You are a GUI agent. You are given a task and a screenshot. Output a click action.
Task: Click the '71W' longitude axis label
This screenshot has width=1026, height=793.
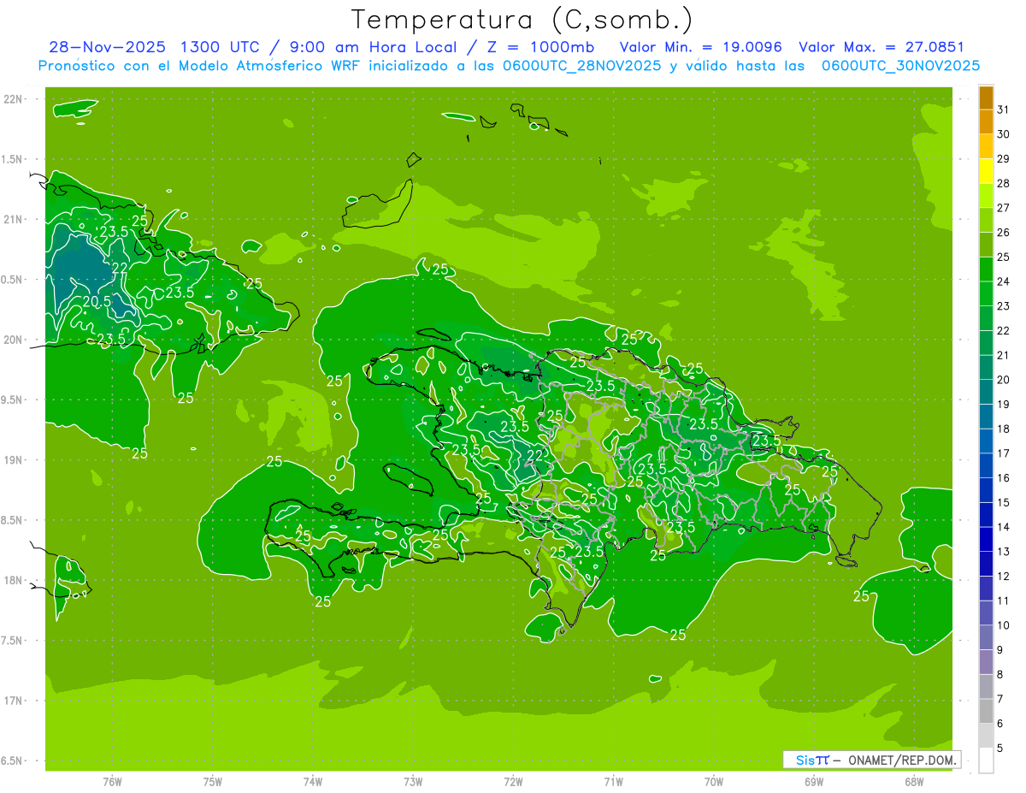[614, 782]
